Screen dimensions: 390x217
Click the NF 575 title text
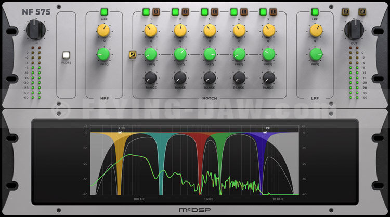pyautogui.click(x=36, y=12)
